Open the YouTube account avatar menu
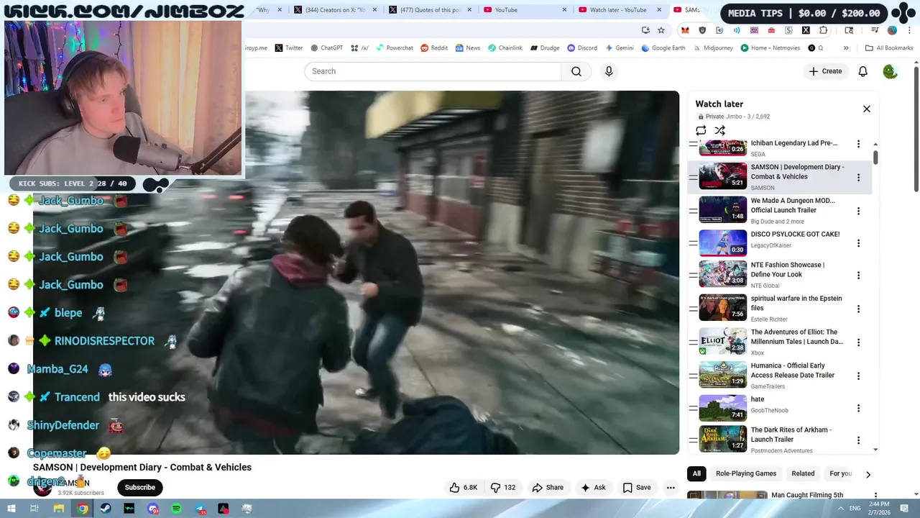 click(x=890, y=71)
